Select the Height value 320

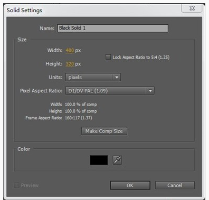tap(70, 64)
